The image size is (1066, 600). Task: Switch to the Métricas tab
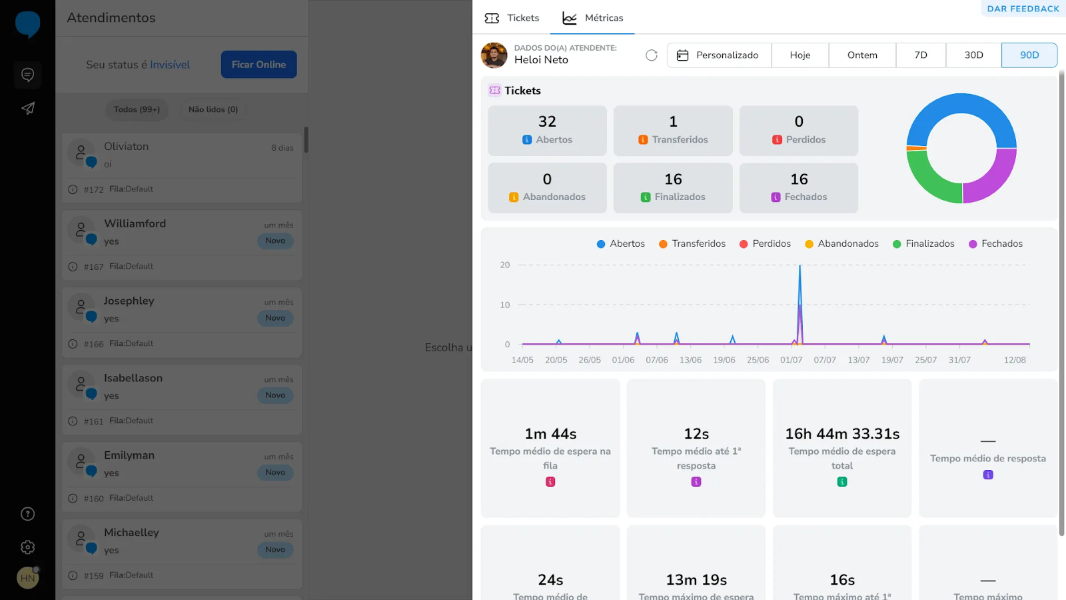(x=592, y=18)
